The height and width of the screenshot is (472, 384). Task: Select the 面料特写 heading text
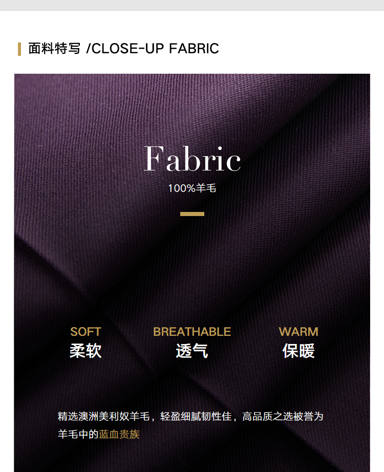54,49
